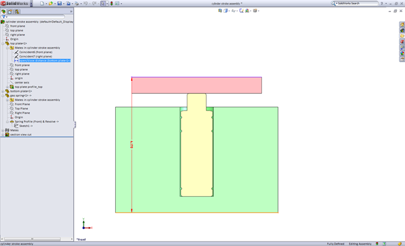Switch to FeatureManager design tree tab
Screen dimensions: 405x246
[x=4, y=11]
